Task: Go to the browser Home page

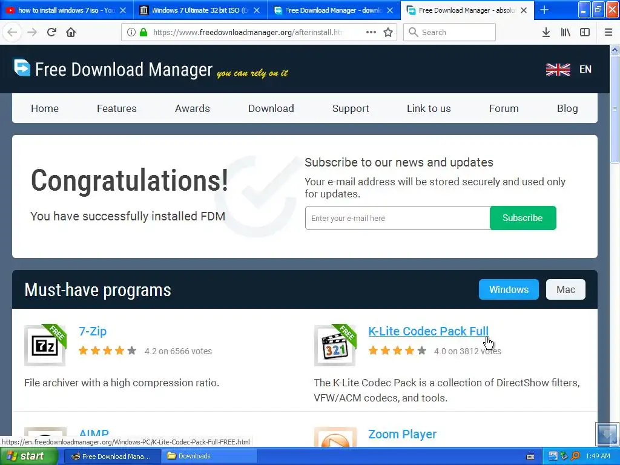Action: point(71,32)
